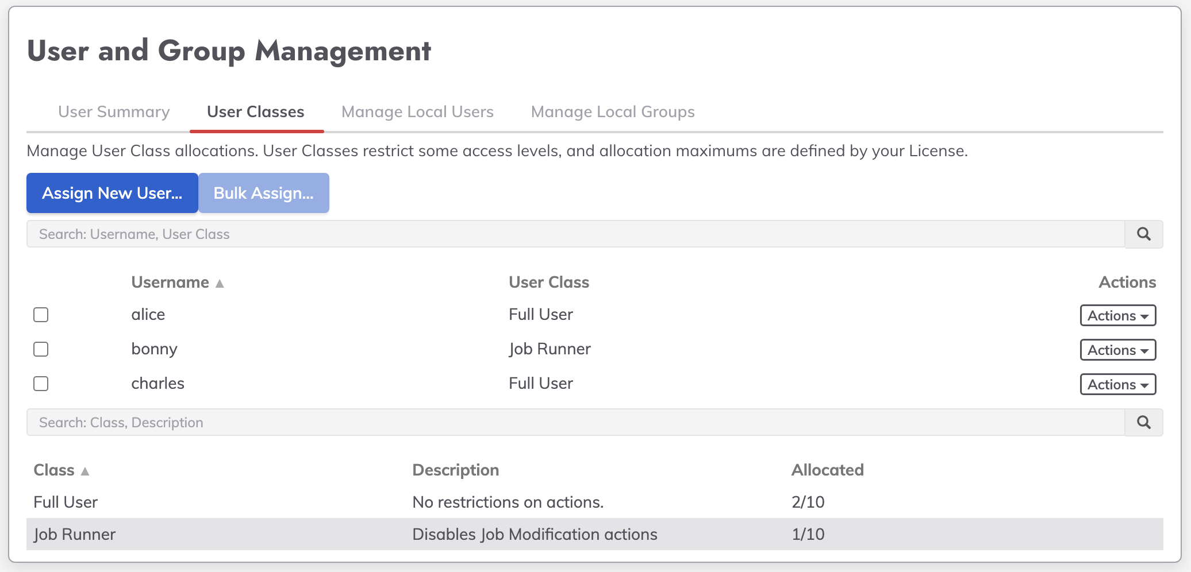Click charles's Full User class cell
Image resolution: width=1191 pixels, height=572 pixels.
(541, 384)
